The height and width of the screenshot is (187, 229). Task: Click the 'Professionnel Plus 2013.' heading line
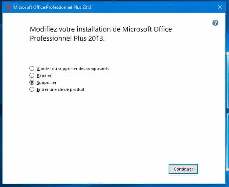pos(67,38)
